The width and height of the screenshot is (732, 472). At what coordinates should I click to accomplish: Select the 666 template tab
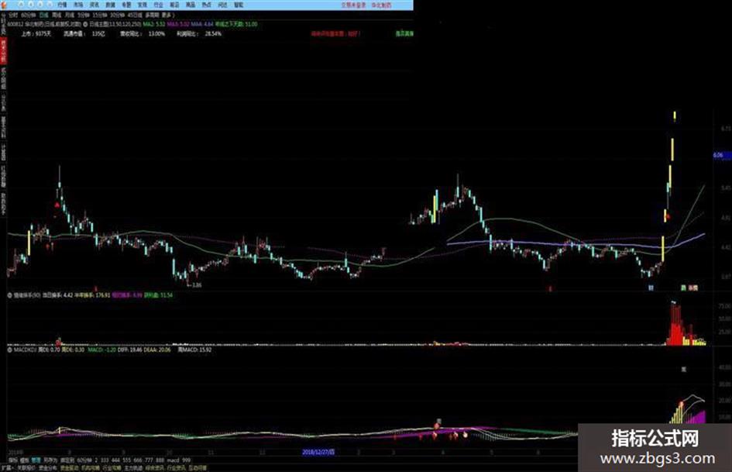[x=138, y=460]
